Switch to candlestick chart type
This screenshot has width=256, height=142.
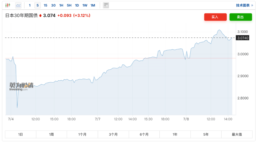coord(8,5)
